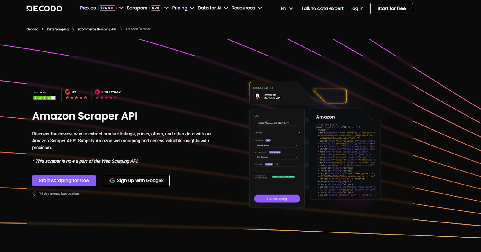Click the payload info icon
The image size is (481, 252).
277,164
